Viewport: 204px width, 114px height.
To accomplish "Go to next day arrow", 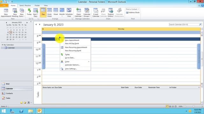I will click(x=40, y=24).
